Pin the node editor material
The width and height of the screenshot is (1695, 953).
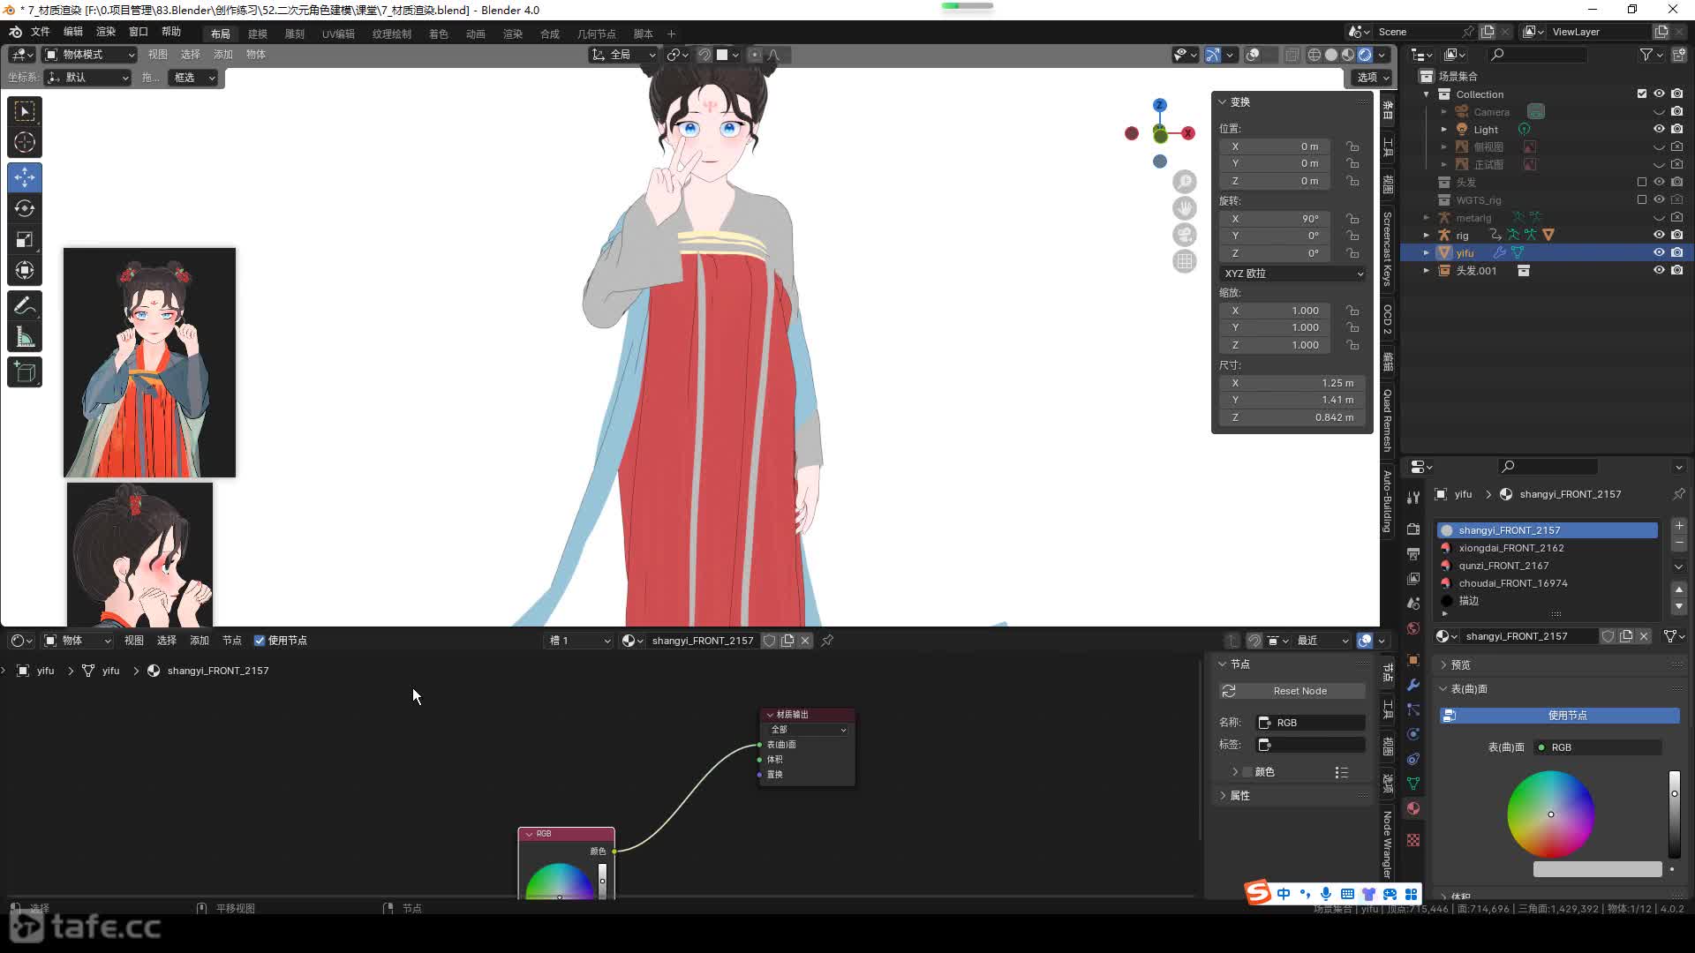click(x=827, y=641)
